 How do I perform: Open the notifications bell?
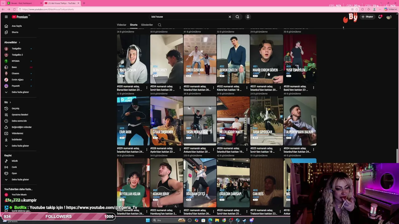380,17
